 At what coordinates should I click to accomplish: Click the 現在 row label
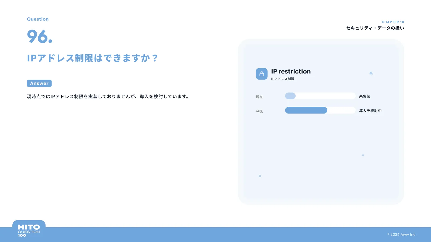click(259, 97)
